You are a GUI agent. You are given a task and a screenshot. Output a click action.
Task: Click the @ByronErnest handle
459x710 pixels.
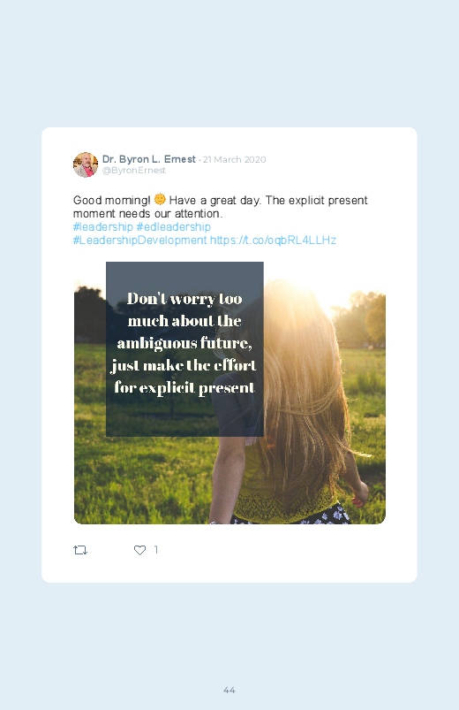[134, 171]
